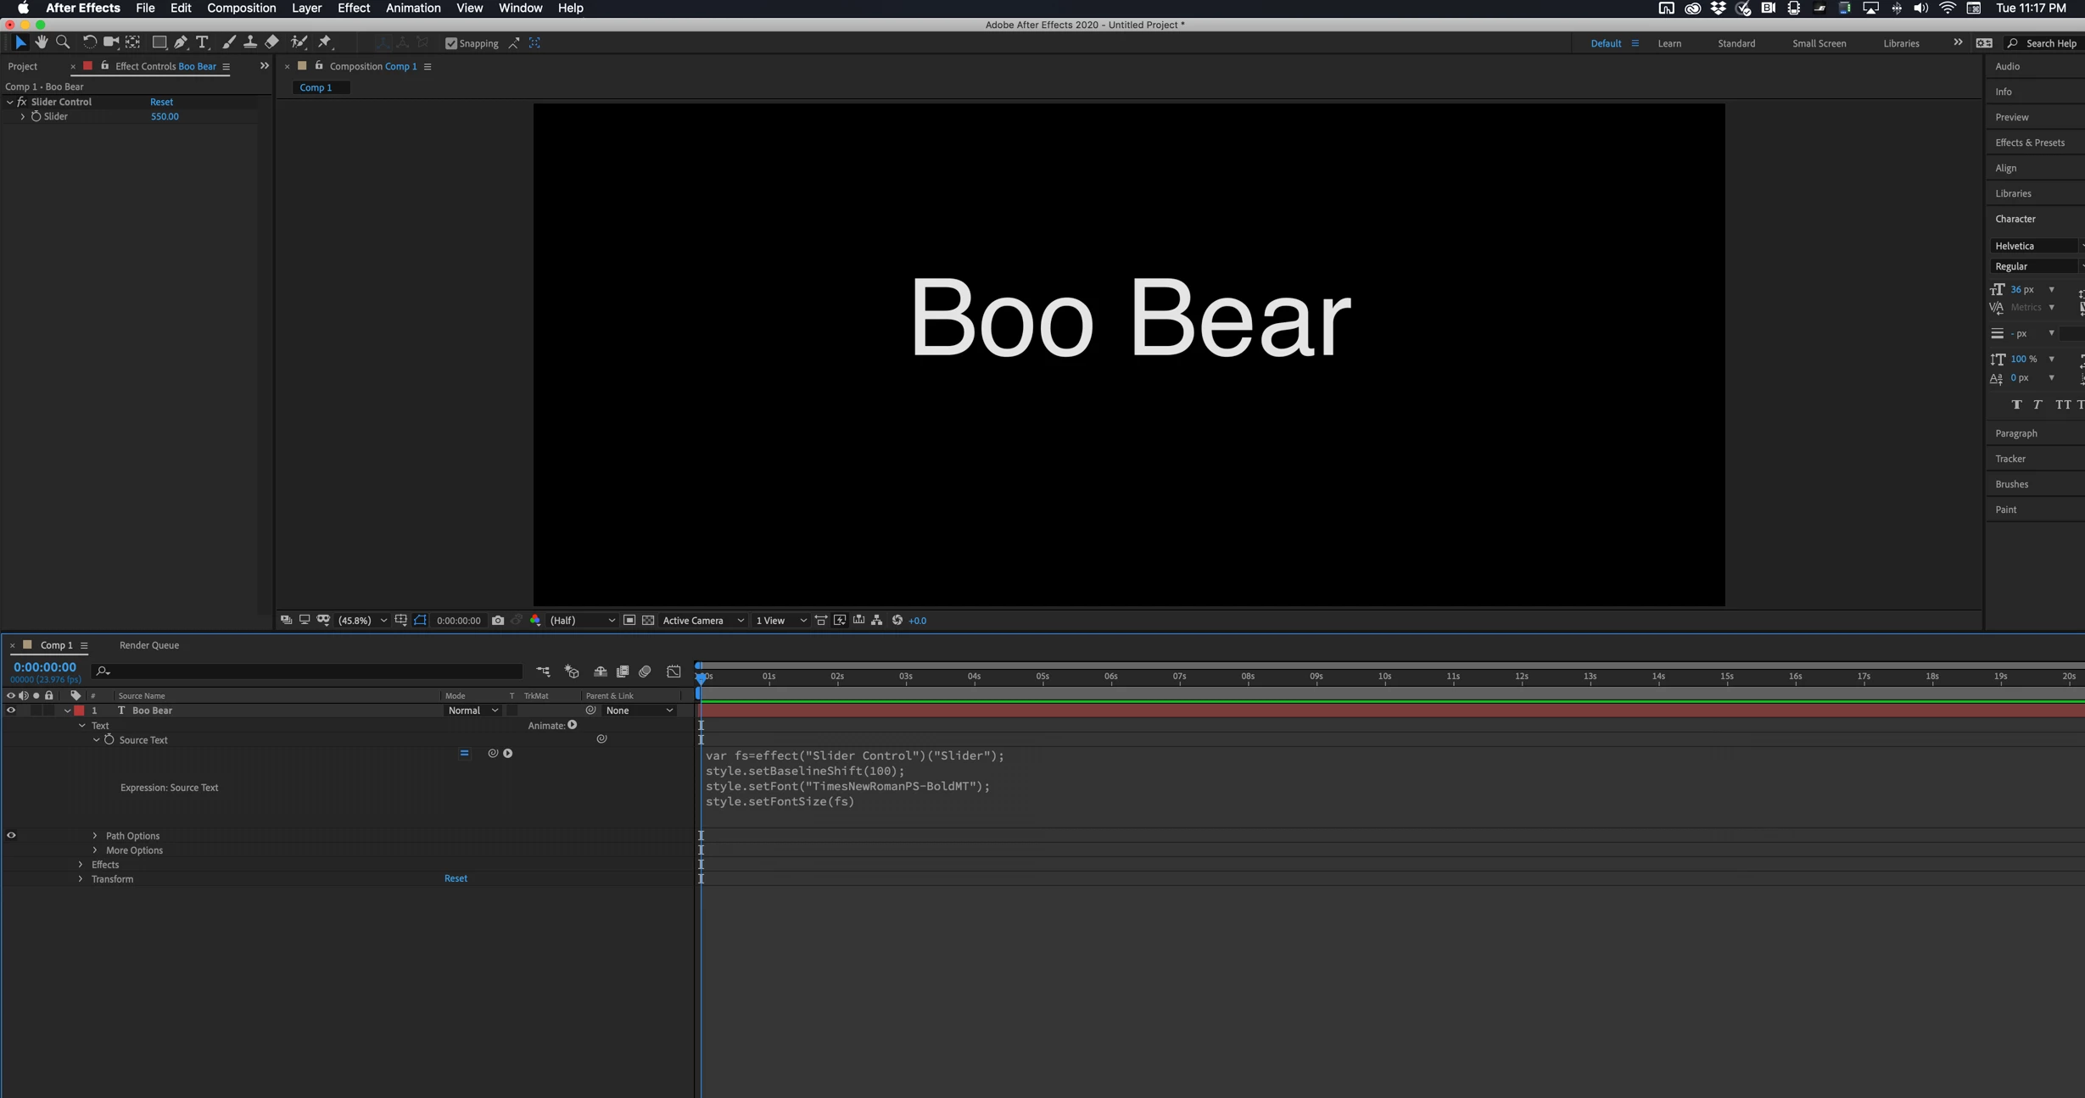This screenshot has width=2085, height=1098.
Task: Open the Animation menu
Action: (x=412, y=8)
